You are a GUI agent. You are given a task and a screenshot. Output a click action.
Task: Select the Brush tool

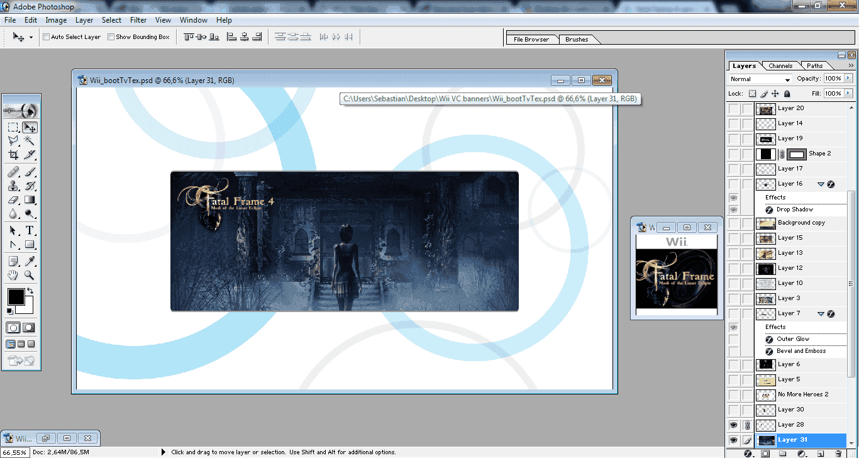(30, 172)
